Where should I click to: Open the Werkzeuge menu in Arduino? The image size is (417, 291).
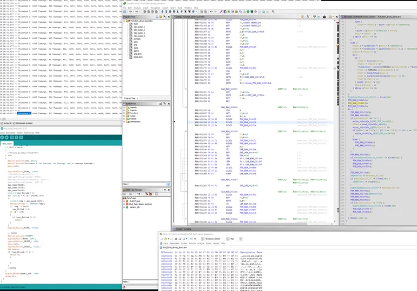click(29, 133)
